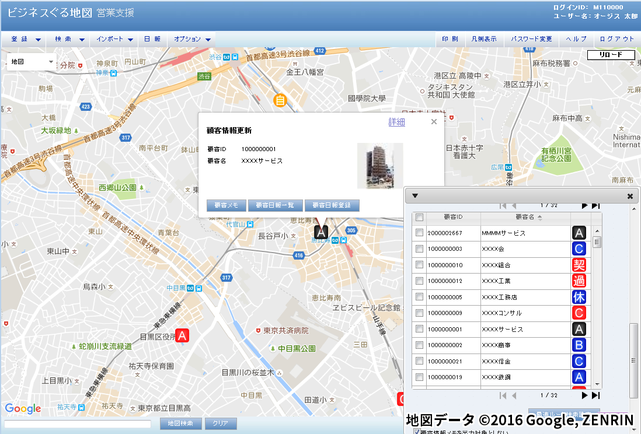Check the box for customer 1000000001
Viewport: 641px width, 434px height.
[x=419, y=328]
